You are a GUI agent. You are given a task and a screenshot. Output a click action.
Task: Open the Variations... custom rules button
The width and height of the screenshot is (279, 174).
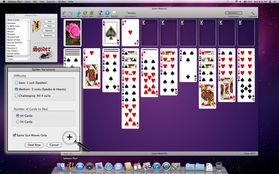(233, 13)
